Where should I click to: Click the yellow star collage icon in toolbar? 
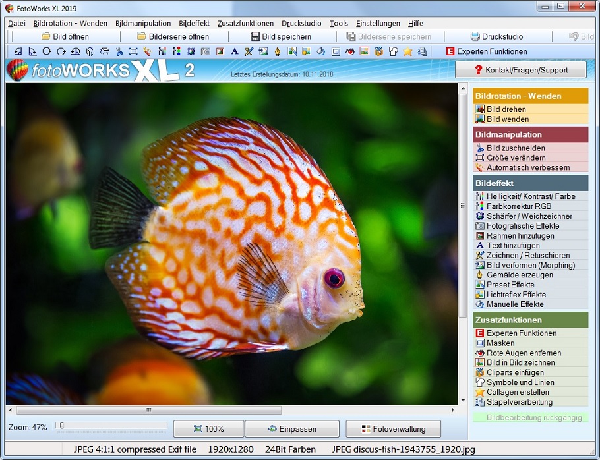coord(407,51)
